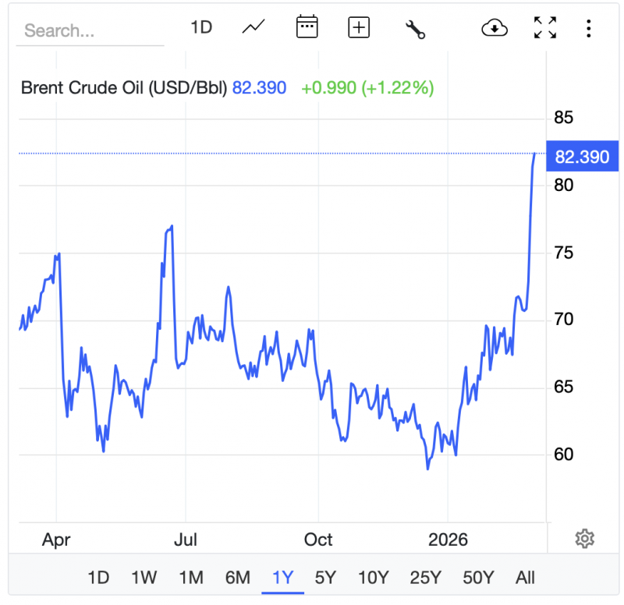Image resolution: width=624 pixels, height=605 pixels.
Task: Click the 82.390 current price label
Action: coord(582,157)
